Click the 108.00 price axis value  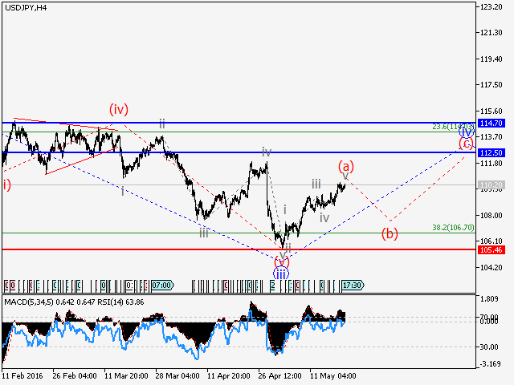coord(491,216)
